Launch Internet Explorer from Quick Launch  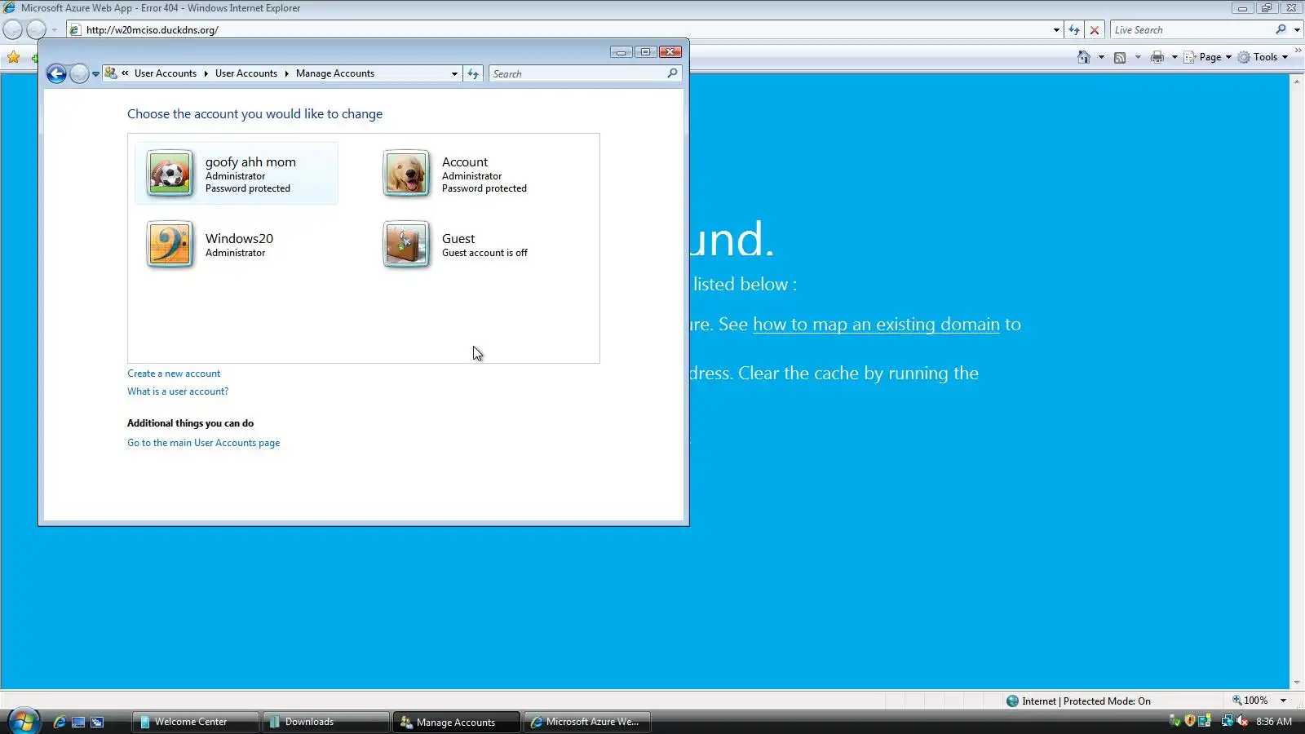(60, 722)
